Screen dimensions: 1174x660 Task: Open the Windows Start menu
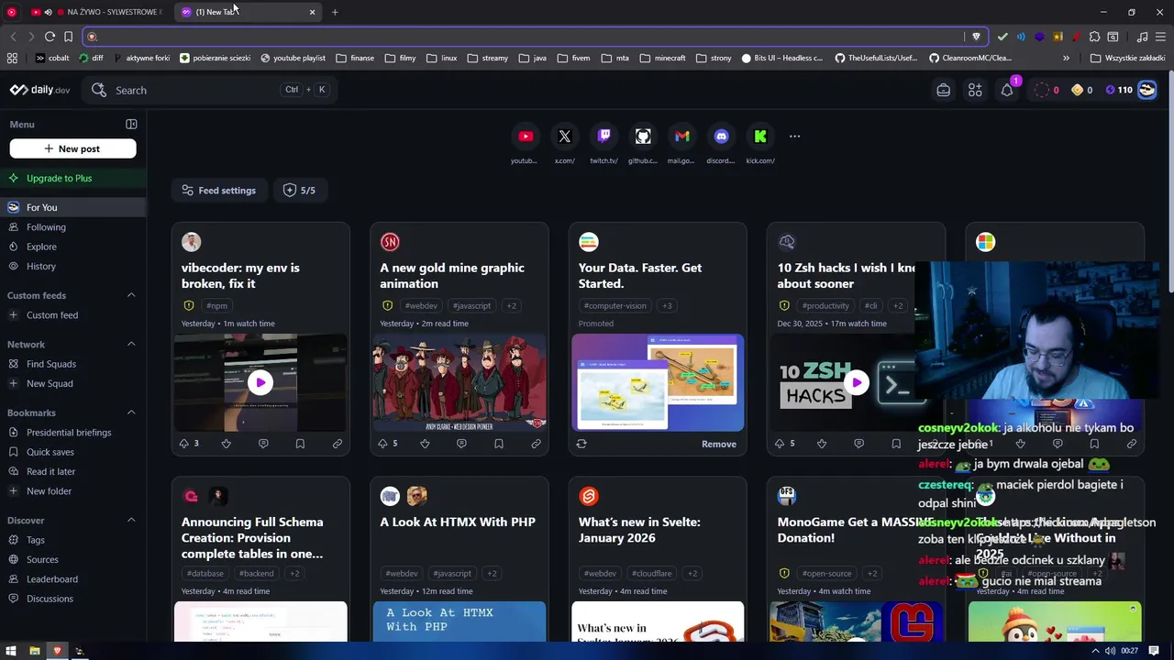click(x=12, y=651)
